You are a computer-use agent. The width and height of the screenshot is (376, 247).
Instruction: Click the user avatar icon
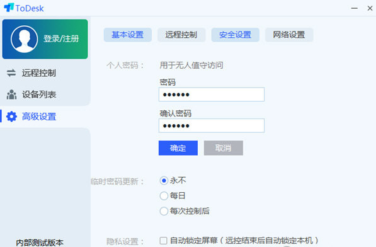24,39
